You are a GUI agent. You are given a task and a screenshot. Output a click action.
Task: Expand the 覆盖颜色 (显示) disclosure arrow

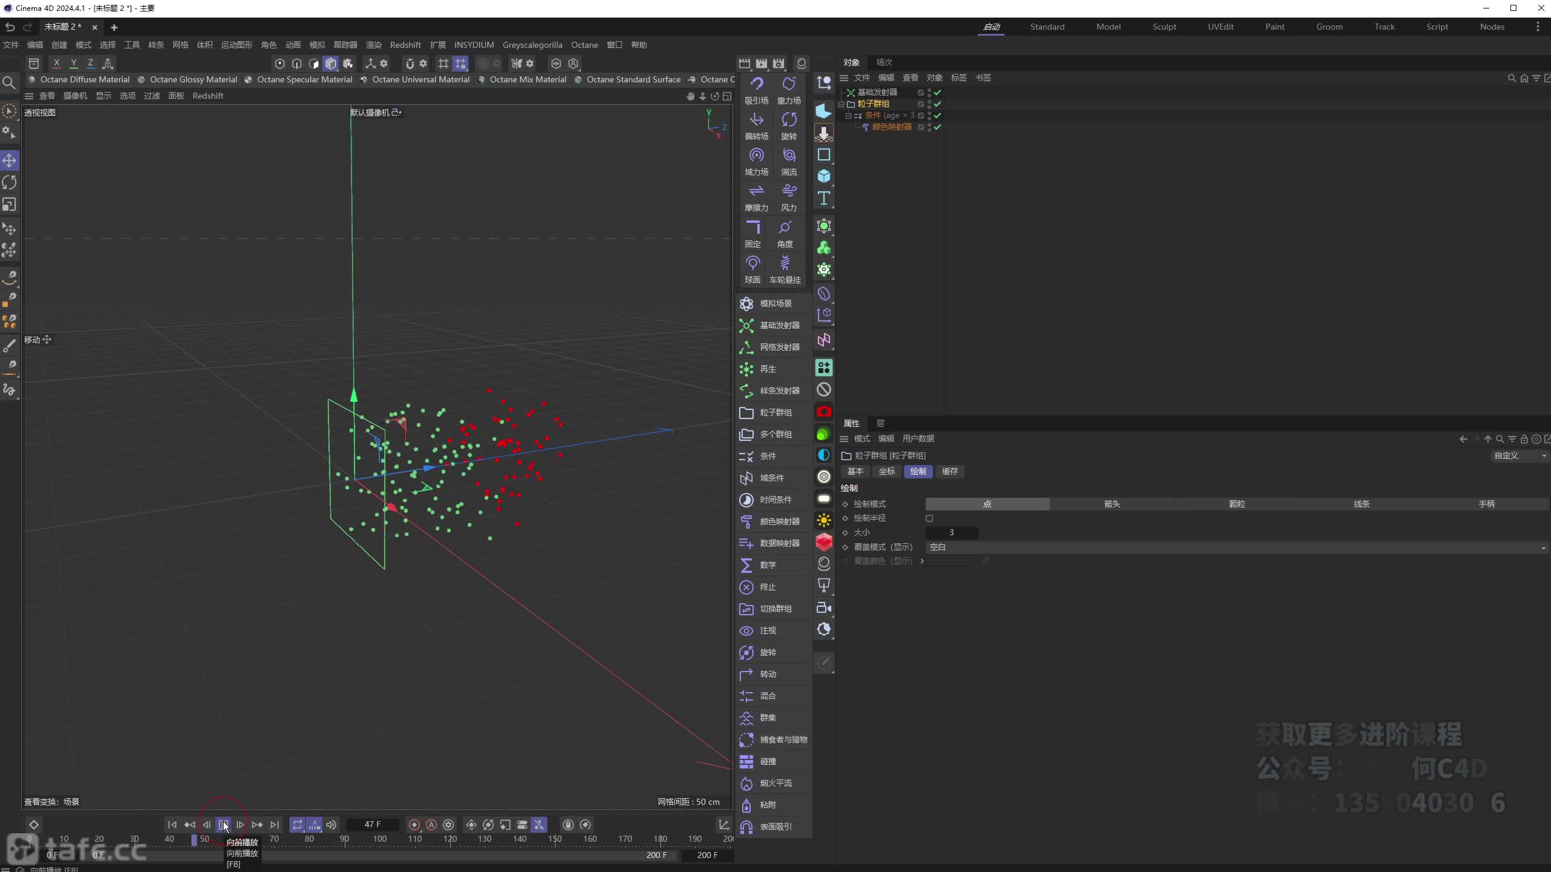click(x=922, y=561)
